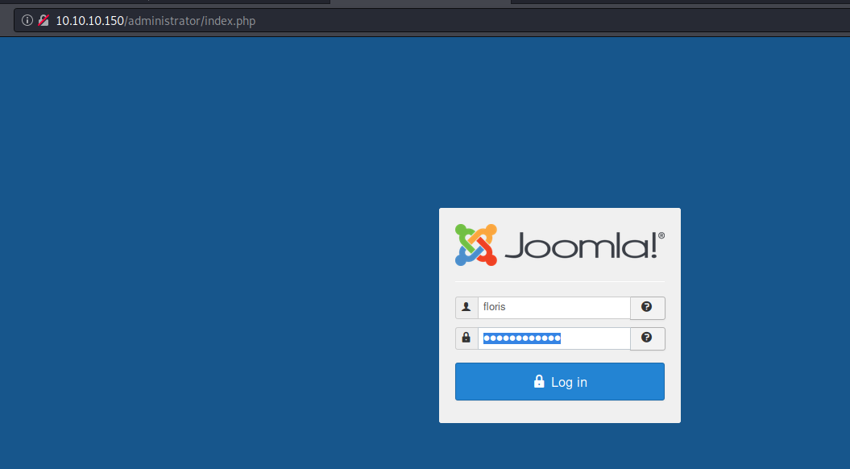This screenshot has width=850, height=469.
Task: Click the Joomla! logo
Action: click(559, 245)
